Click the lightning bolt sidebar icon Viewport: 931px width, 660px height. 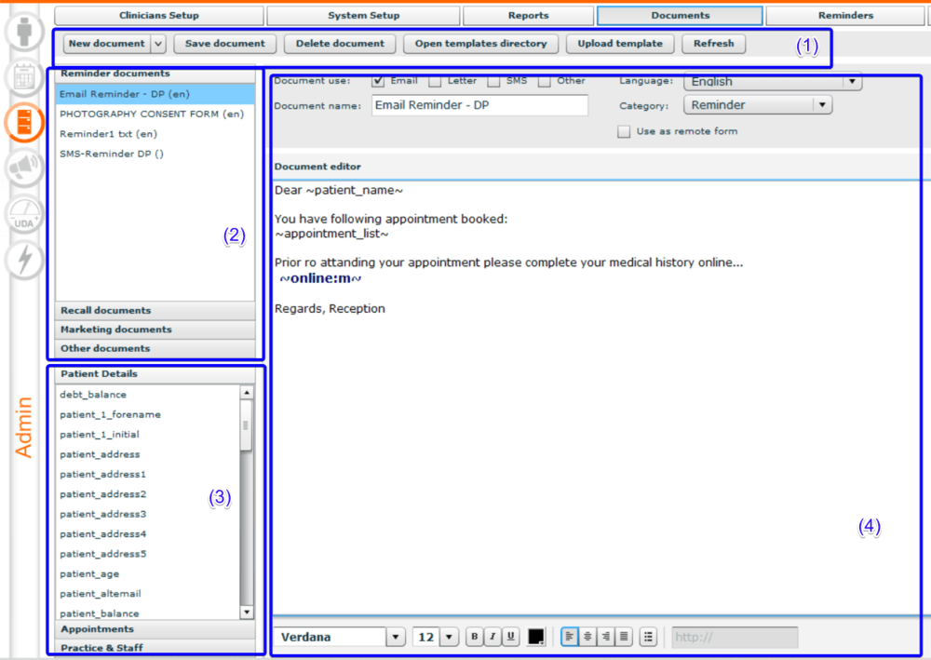coord(25,260)
